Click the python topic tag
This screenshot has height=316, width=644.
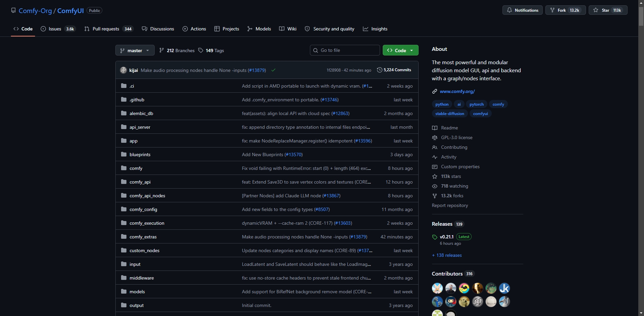(x=442, y=104)
